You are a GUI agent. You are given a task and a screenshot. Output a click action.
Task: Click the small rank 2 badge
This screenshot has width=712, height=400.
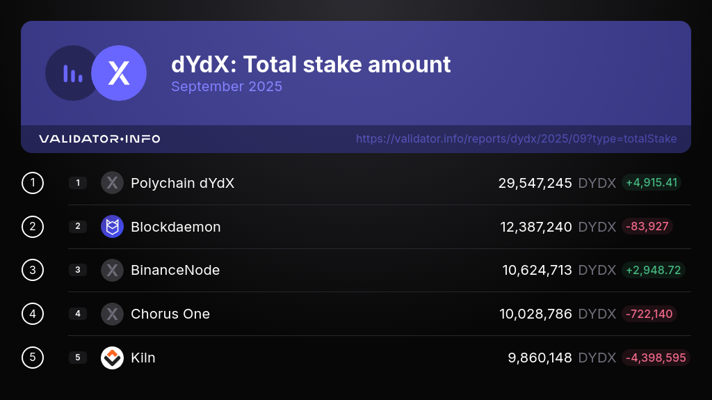click(78, 227)
